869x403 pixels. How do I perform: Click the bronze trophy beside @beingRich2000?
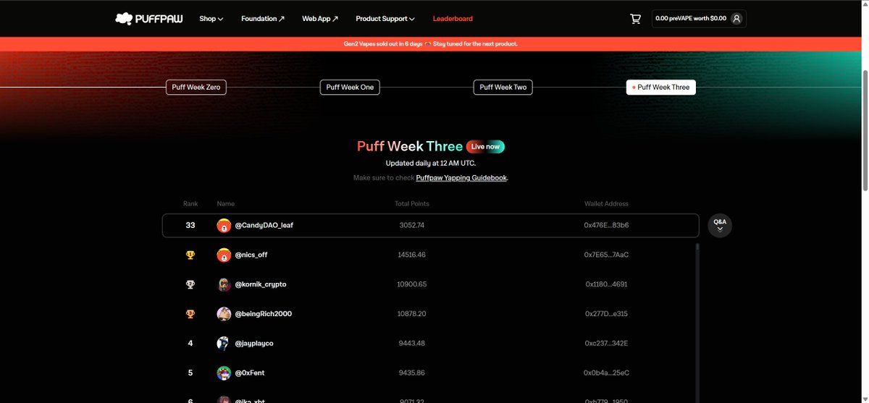[x=190, y=314]
